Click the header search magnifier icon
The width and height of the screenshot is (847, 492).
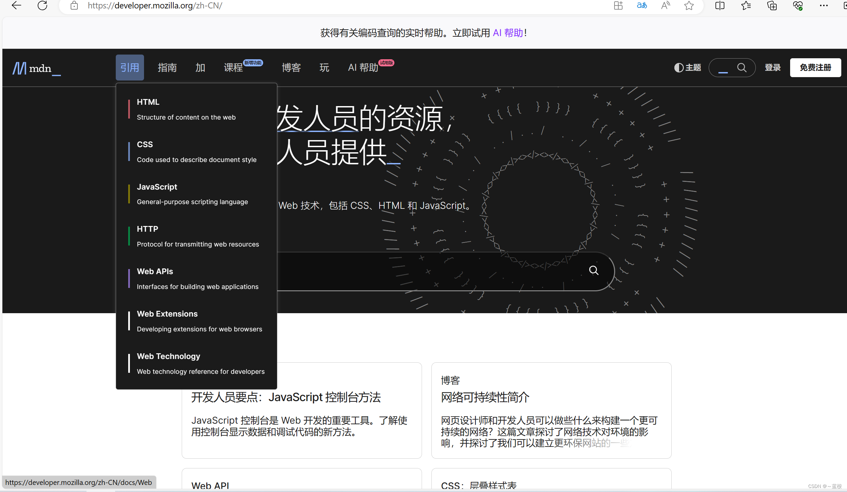click(x=742, y=68)
